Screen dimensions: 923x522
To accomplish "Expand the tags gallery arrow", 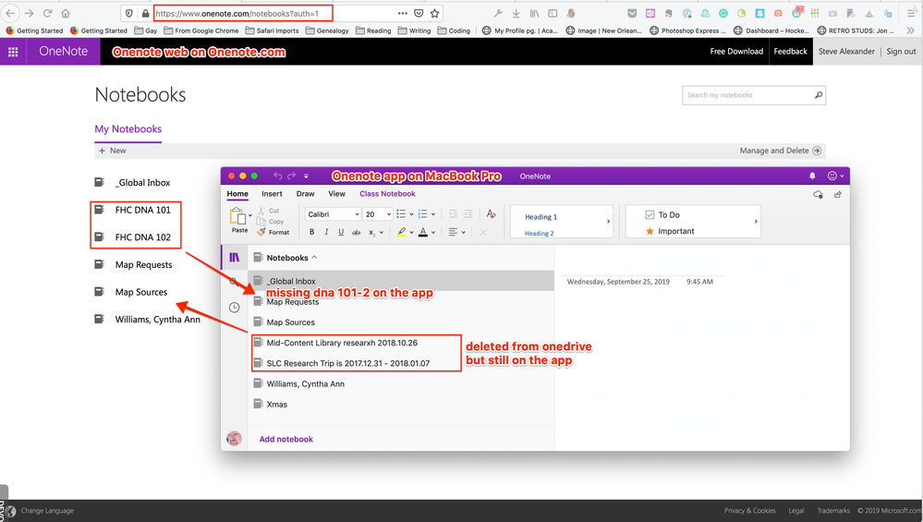I will [756, 222].
